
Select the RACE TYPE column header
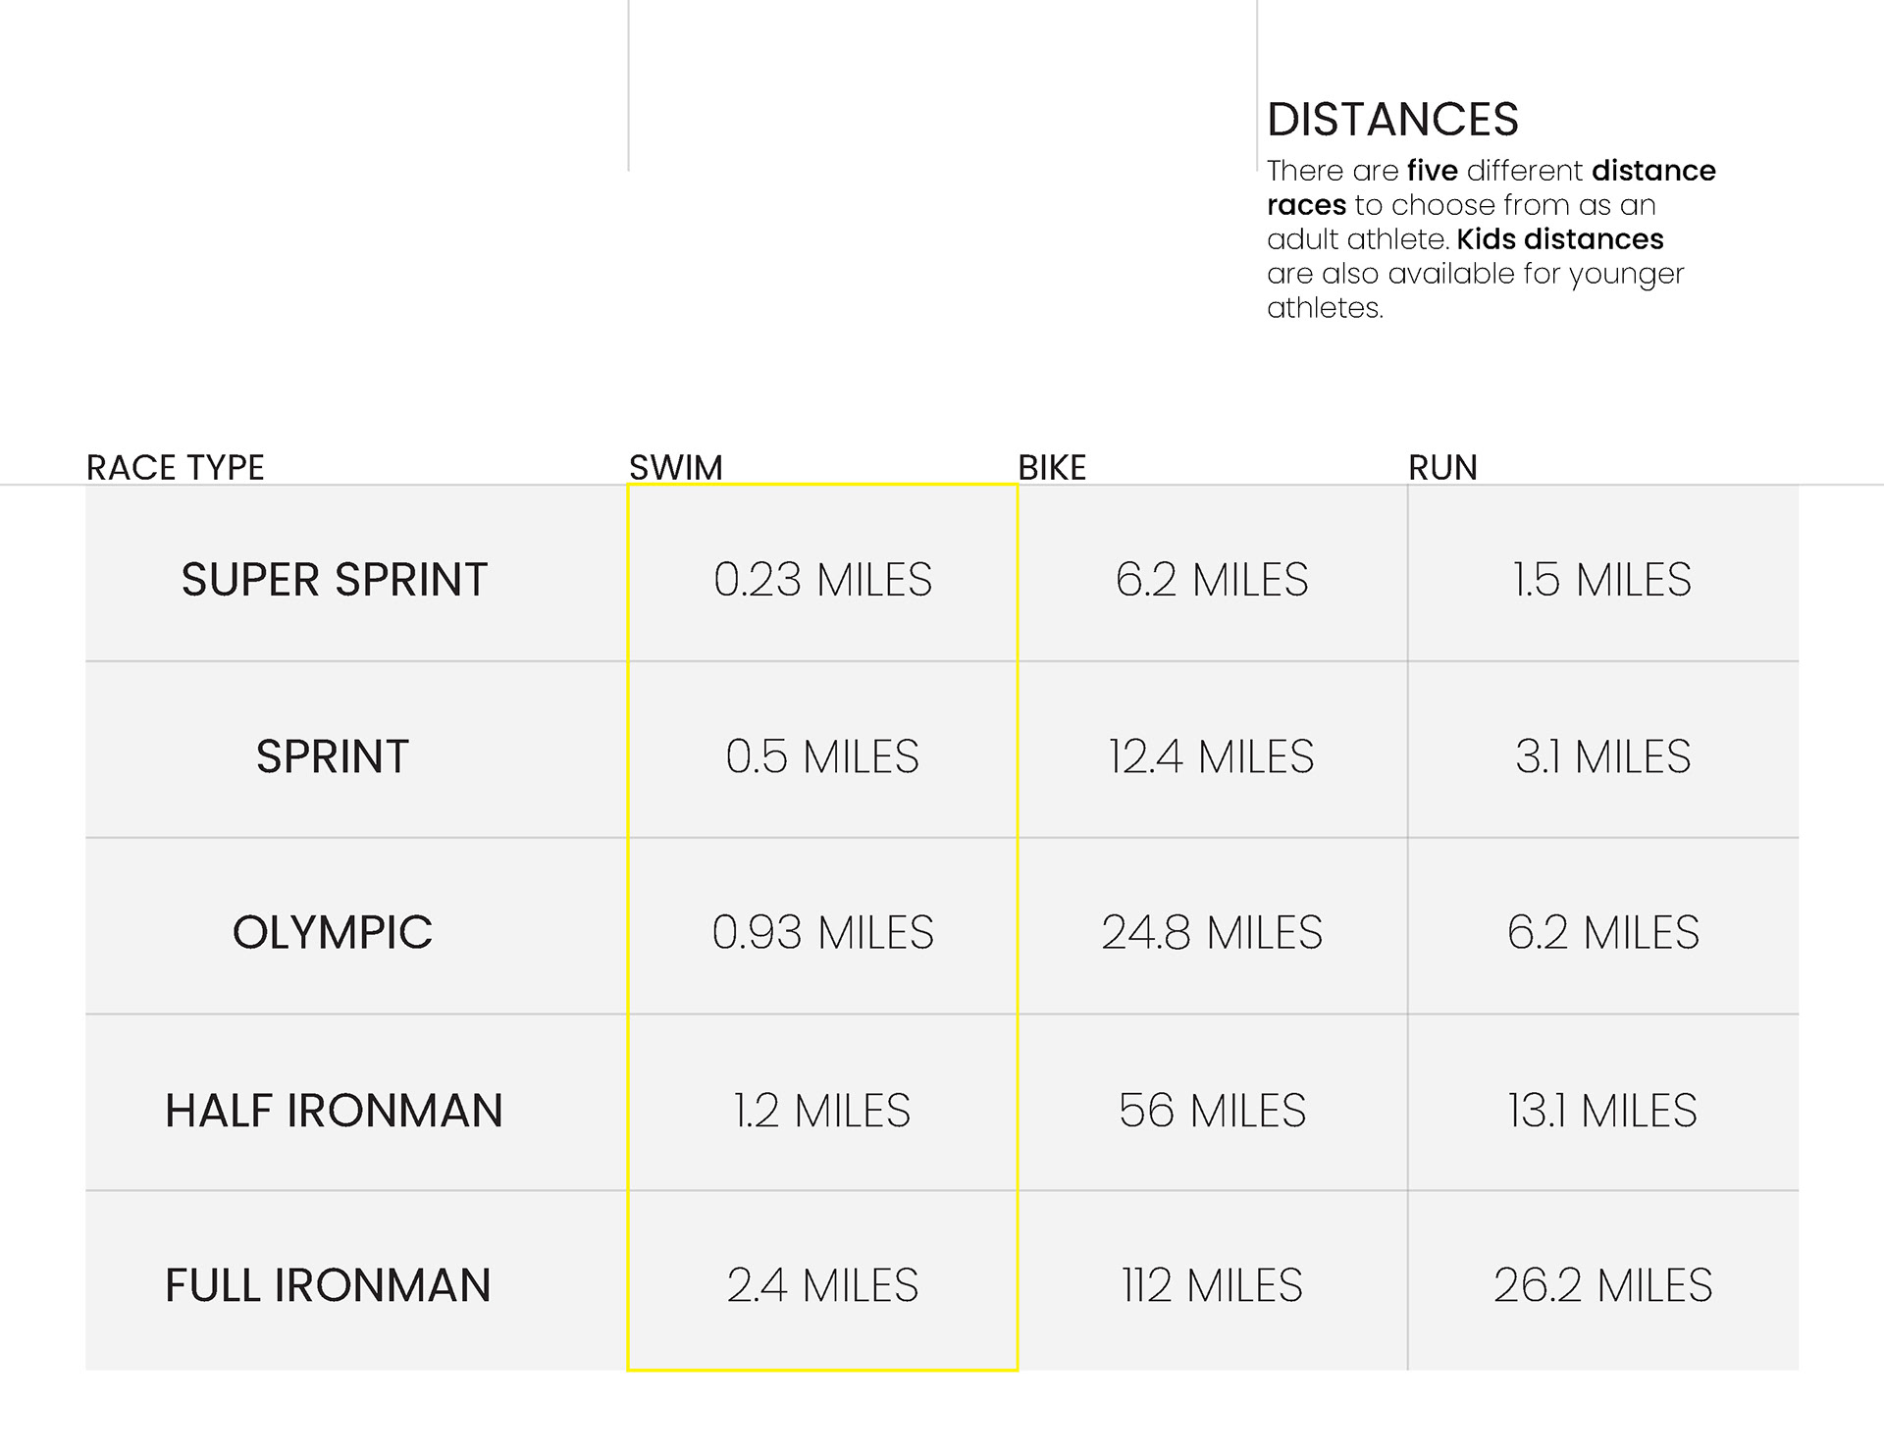click(176, 468)
